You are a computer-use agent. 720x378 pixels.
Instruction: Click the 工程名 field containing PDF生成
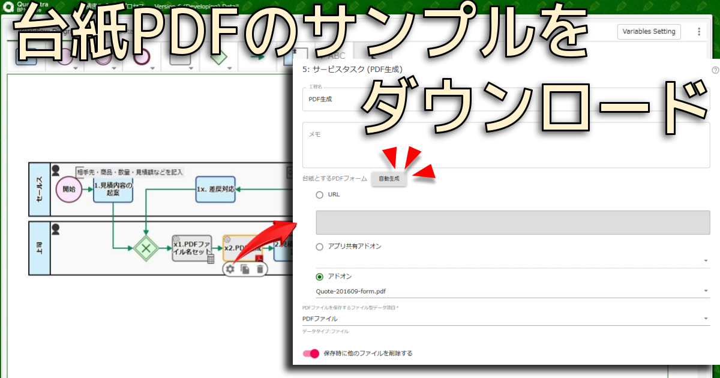point(506,99)
